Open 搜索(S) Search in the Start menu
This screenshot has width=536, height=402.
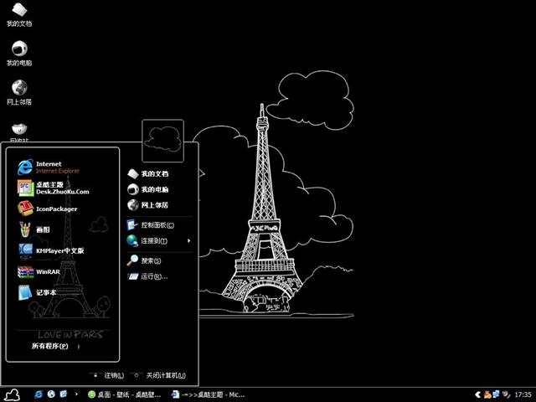pos(144,260)
